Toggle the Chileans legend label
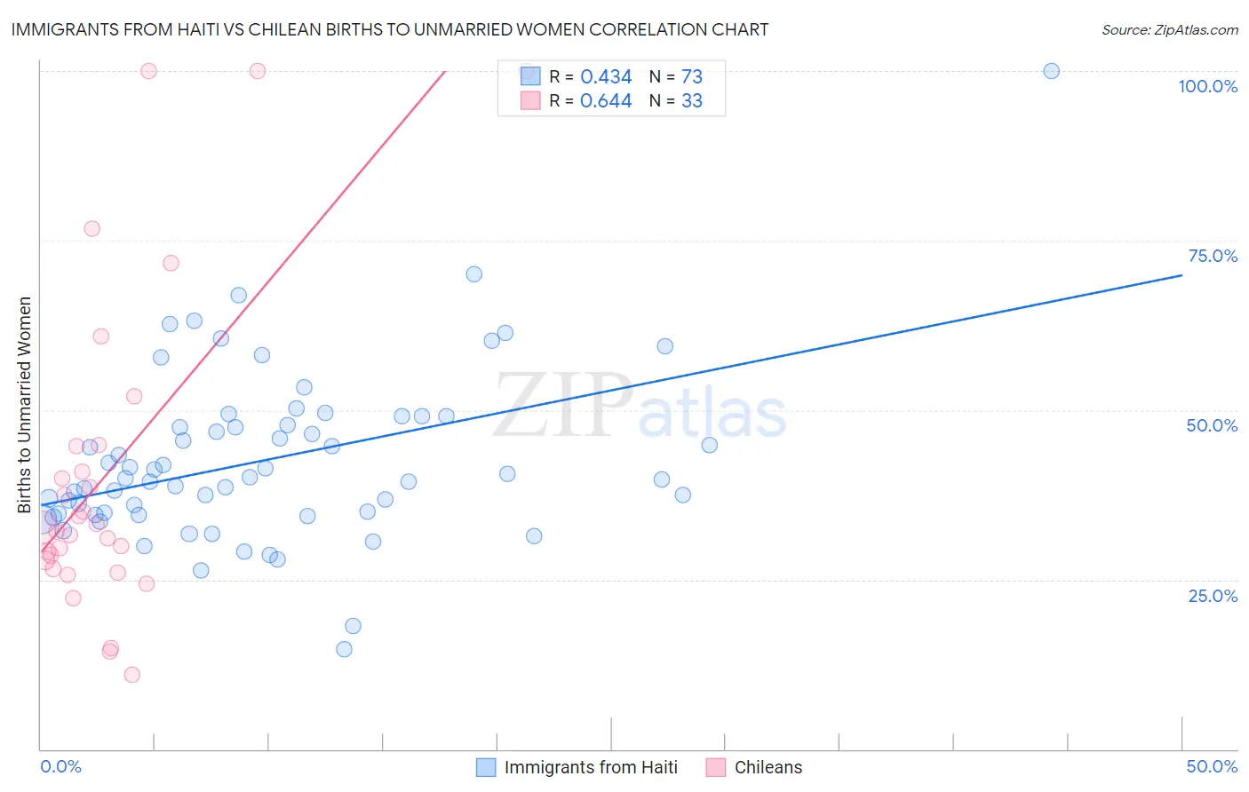Screen dimensions: 1249x792 pyautogui.click(x=768, y=767)
